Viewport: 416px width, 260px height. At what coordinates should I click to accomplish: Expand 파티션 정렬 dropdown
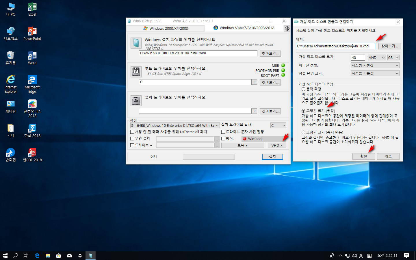375,66
